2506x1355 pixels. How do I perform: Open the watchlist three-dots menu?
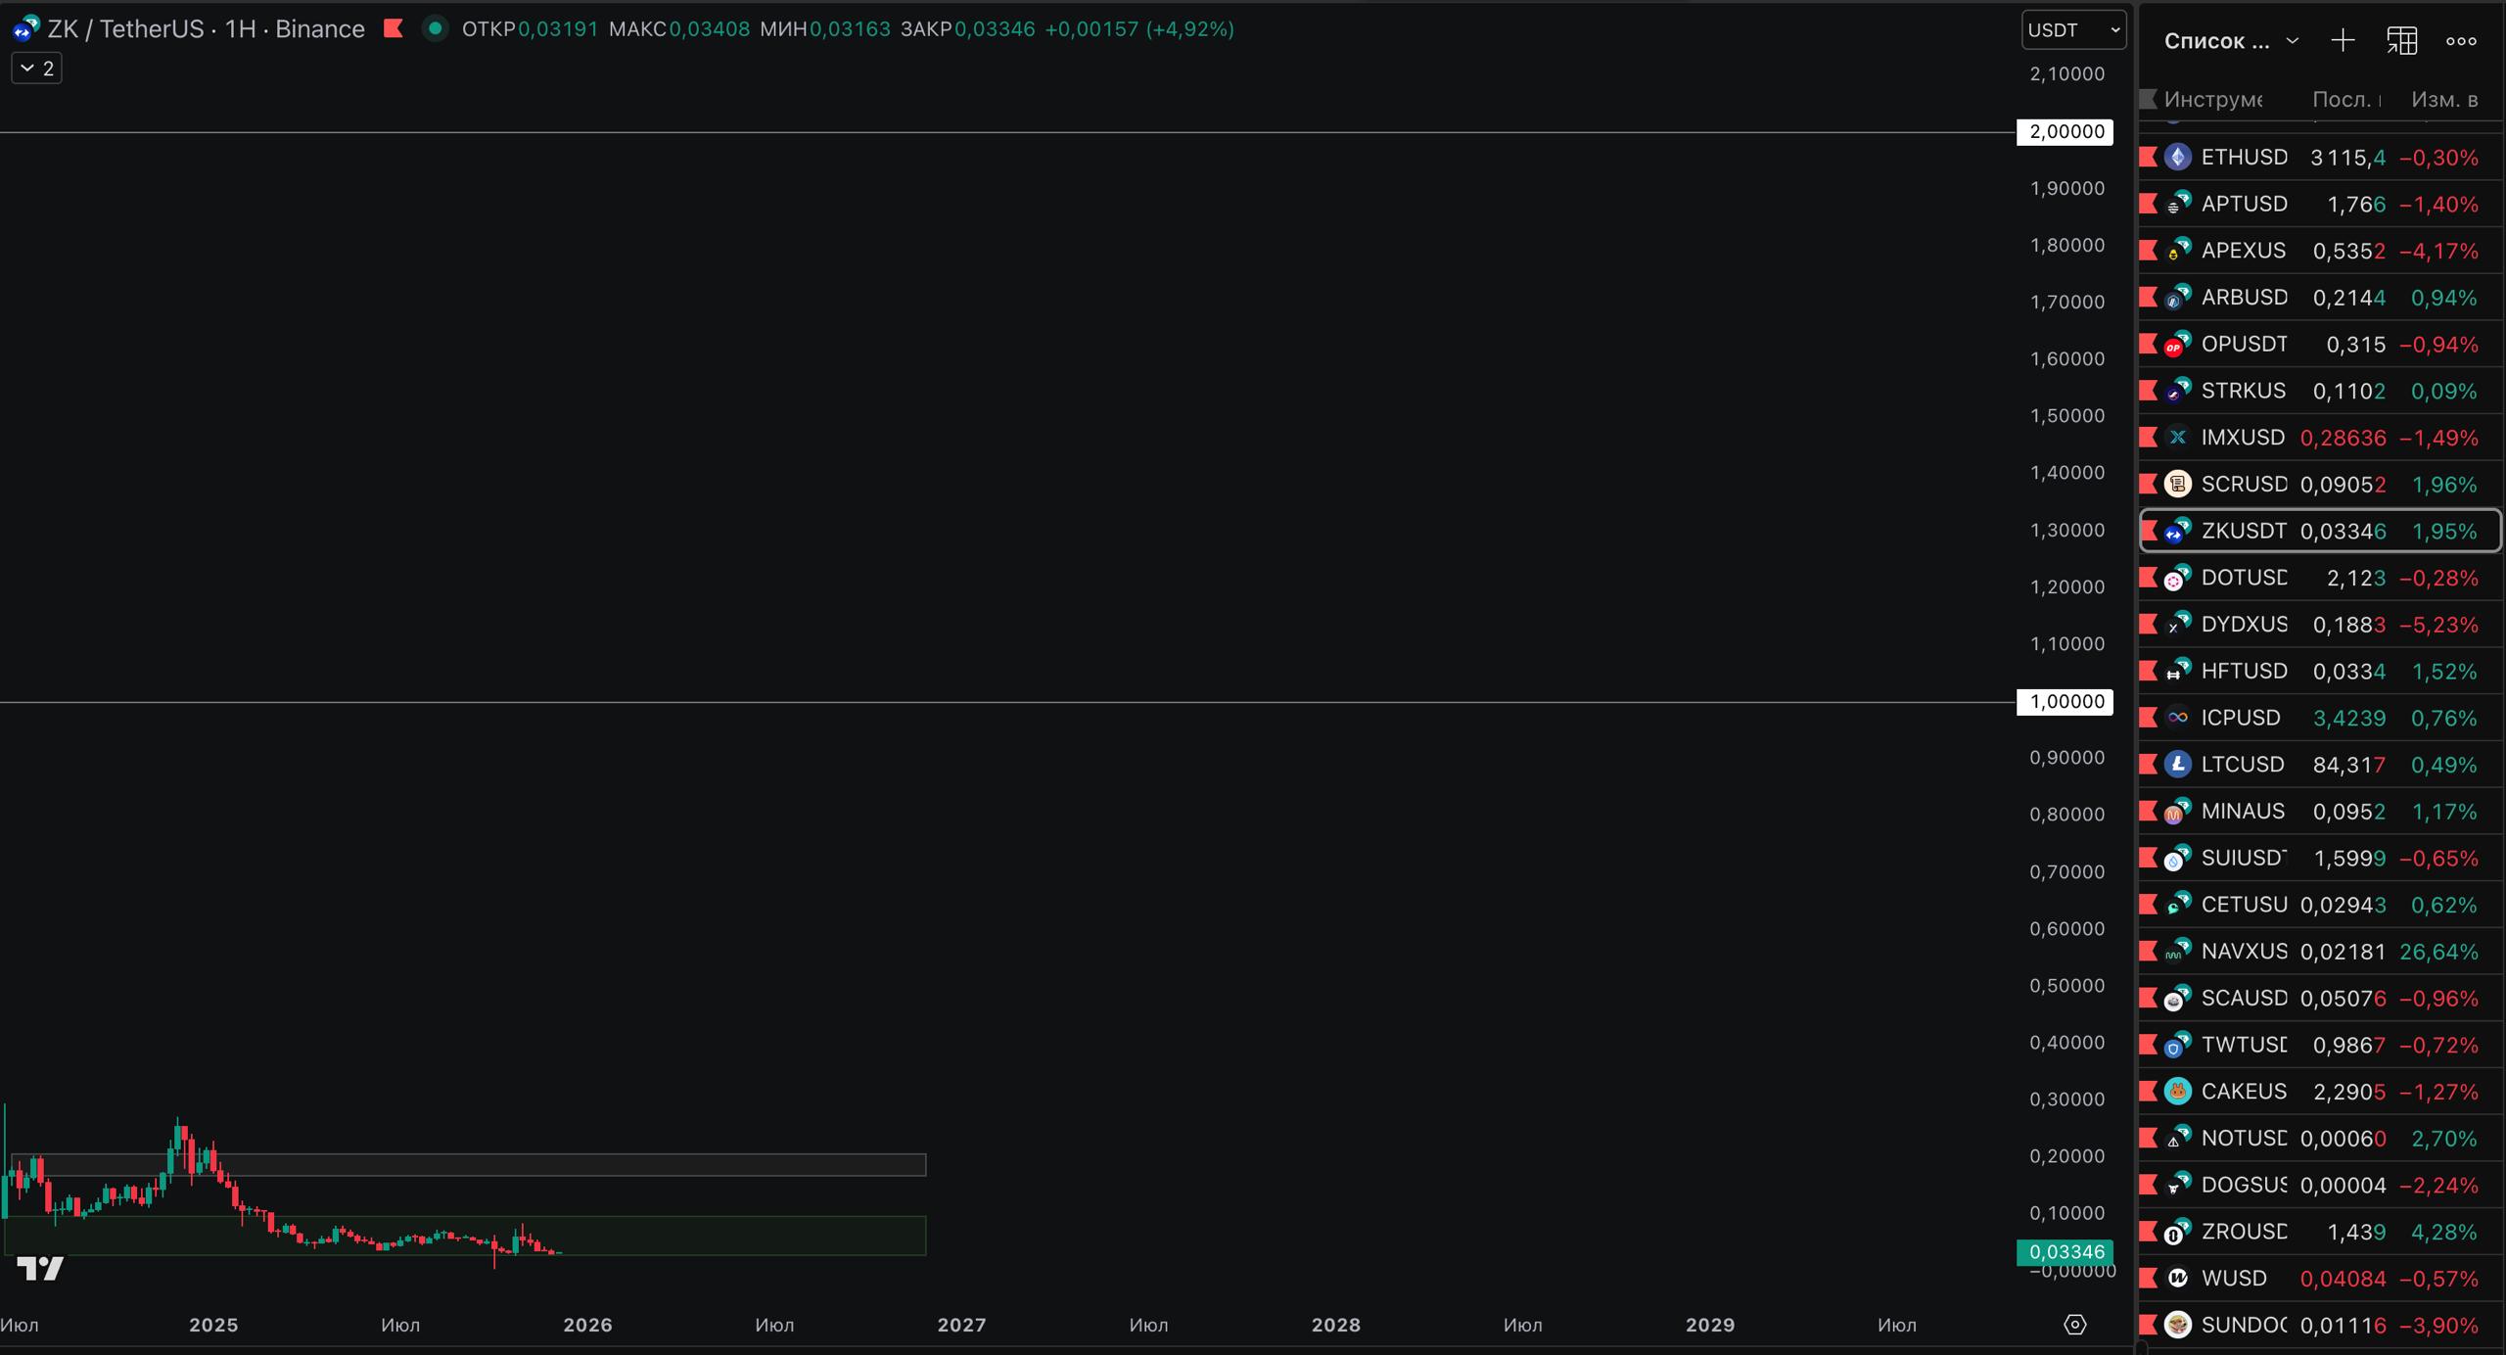point(2461,40)
